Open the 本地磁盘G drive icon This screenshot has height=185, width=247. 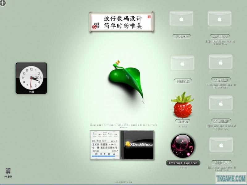[221, 144]
